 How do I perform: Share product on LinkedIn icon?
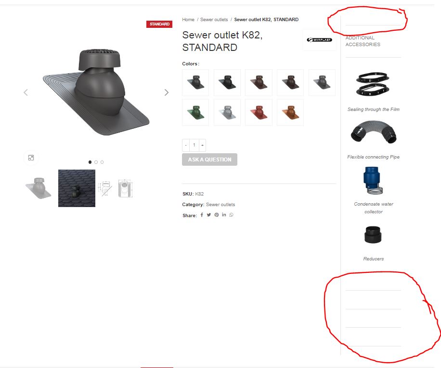[x=224, y=215]
